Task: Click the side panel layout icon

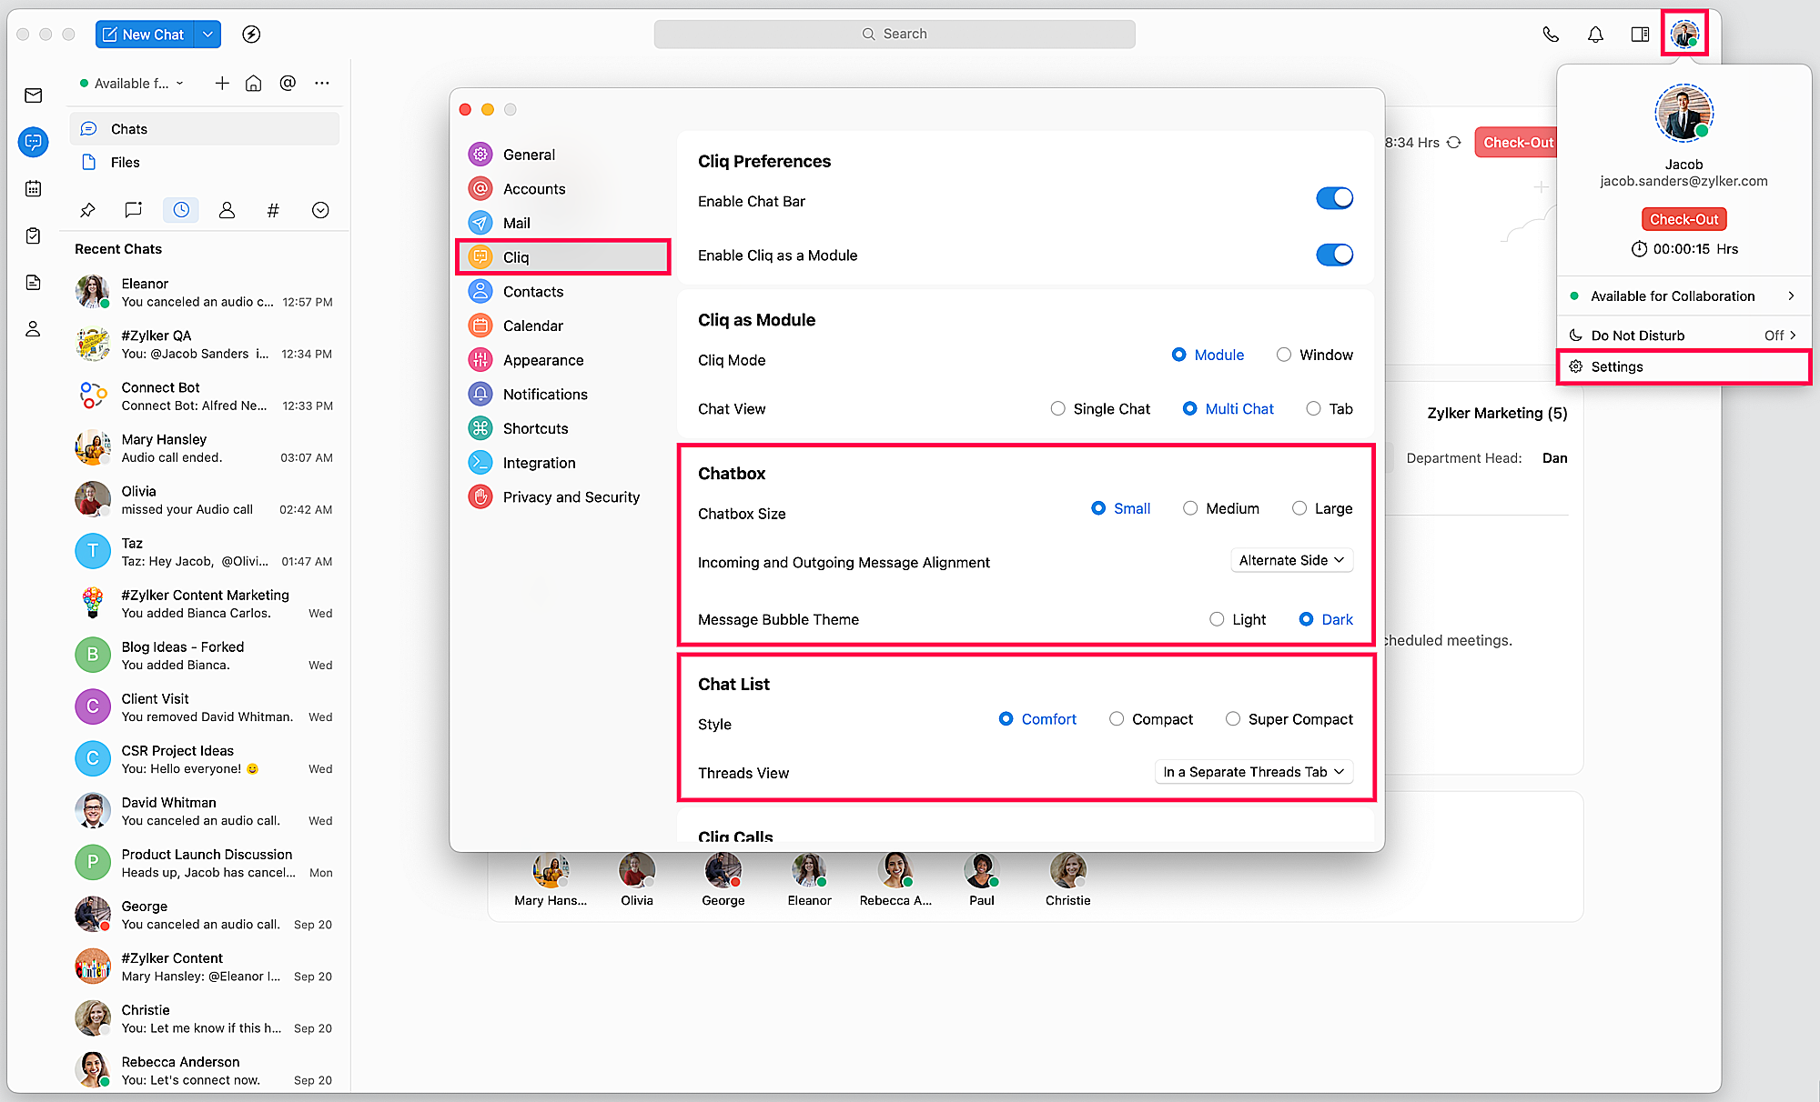Action: [x=1640, y=35]
